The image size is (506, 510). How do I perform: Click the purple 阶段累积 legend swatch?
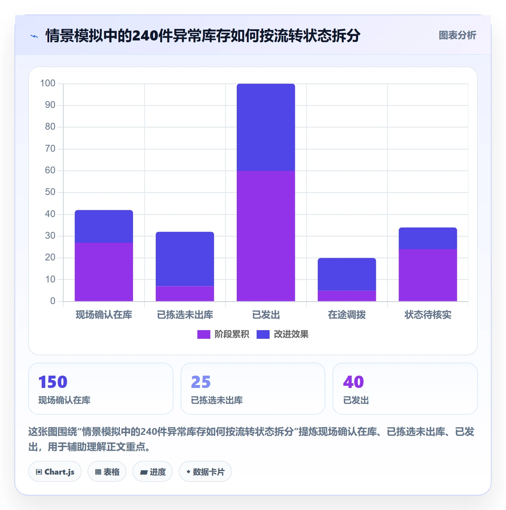point(203,334)
